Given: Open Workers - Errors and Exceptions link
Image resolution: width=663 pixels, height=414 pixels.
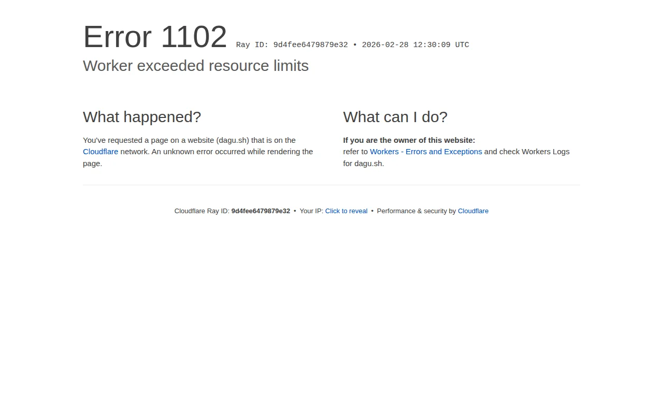Looking at the screenshot, I should coord(426,152).
